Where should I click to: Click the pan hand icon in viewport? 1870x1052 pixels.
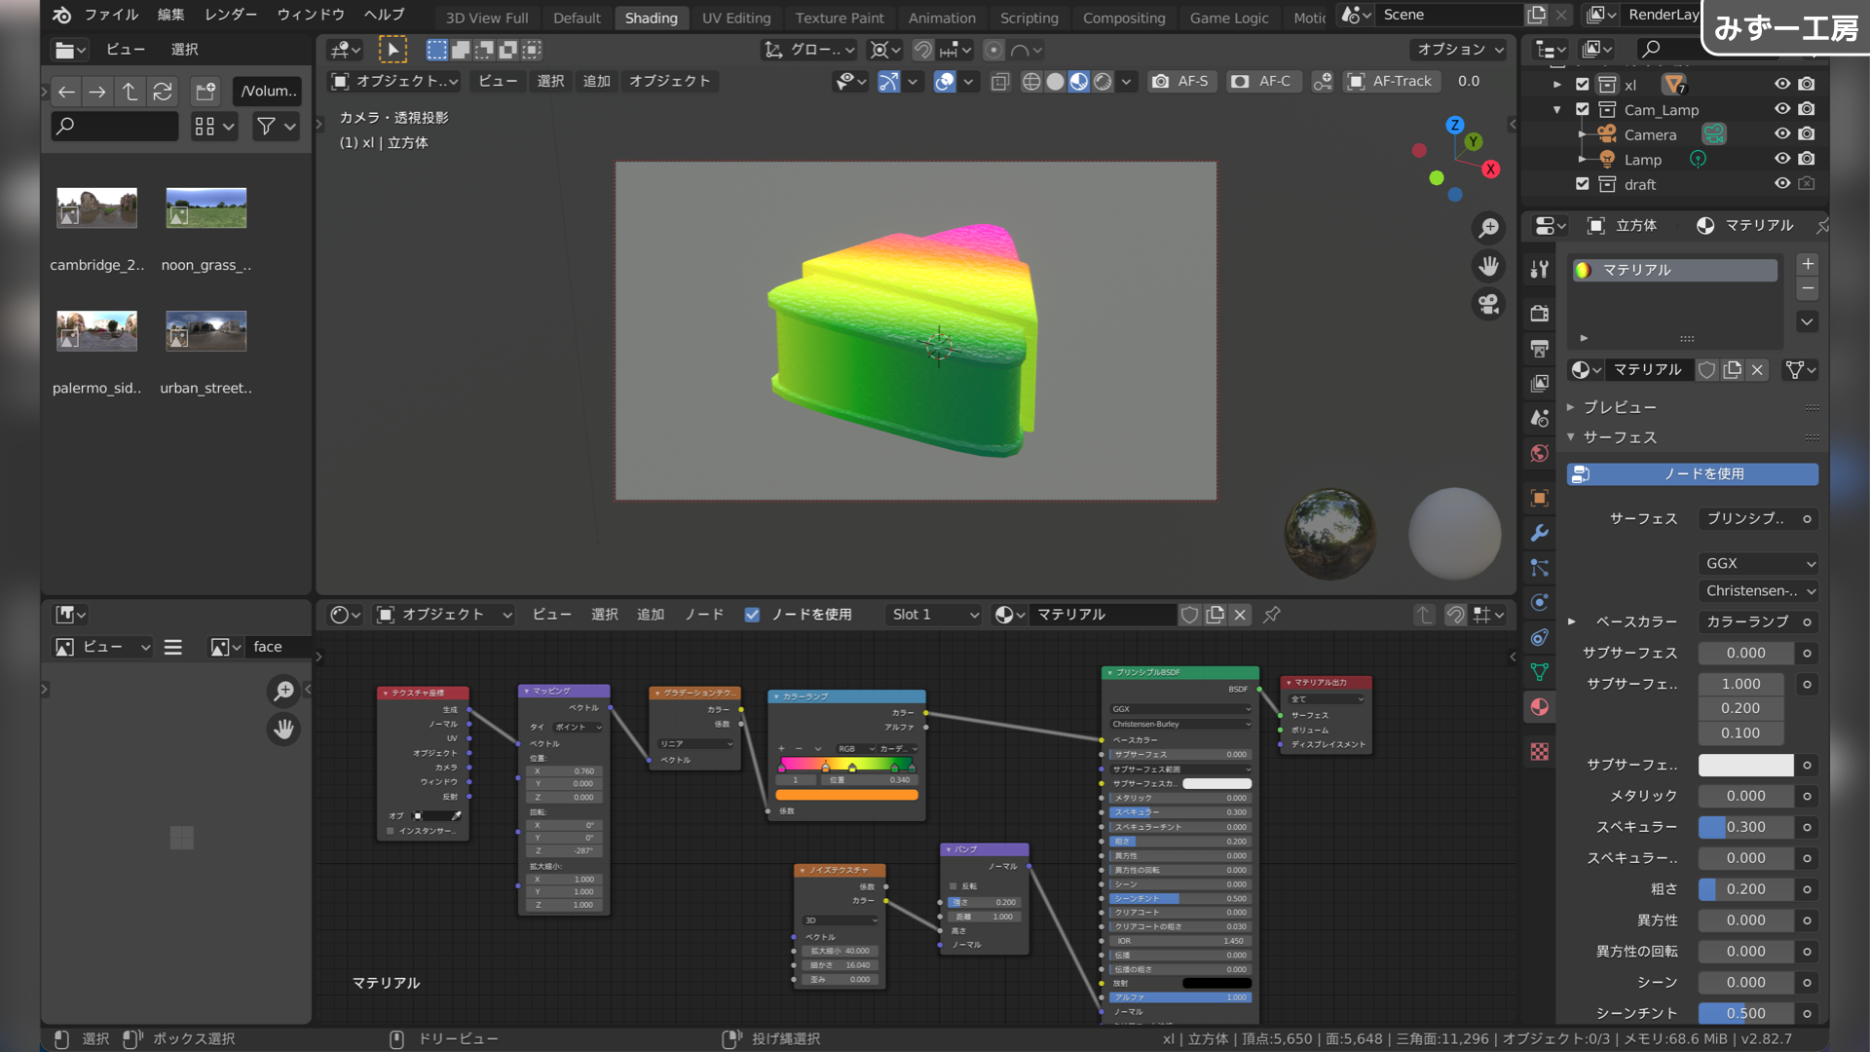pyautogui.click(x=1488, y=266)
